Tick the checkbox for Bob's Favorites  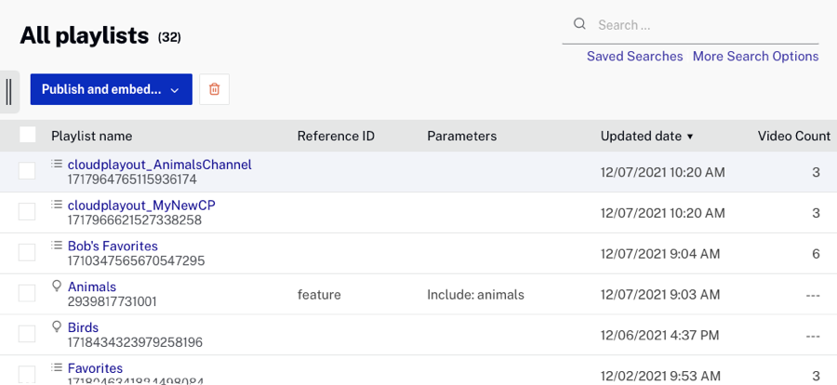(27, 253)
